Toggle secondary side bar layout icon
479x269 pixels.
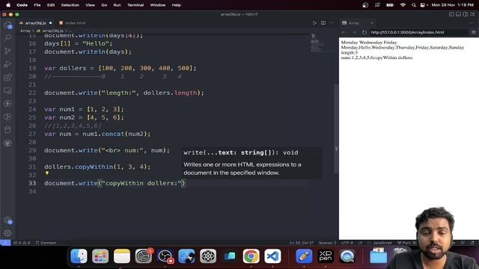[466, 14]
